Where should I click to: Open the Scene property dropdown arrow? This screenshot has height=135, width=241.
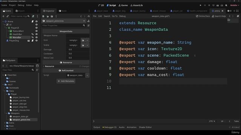pos(87,45)
